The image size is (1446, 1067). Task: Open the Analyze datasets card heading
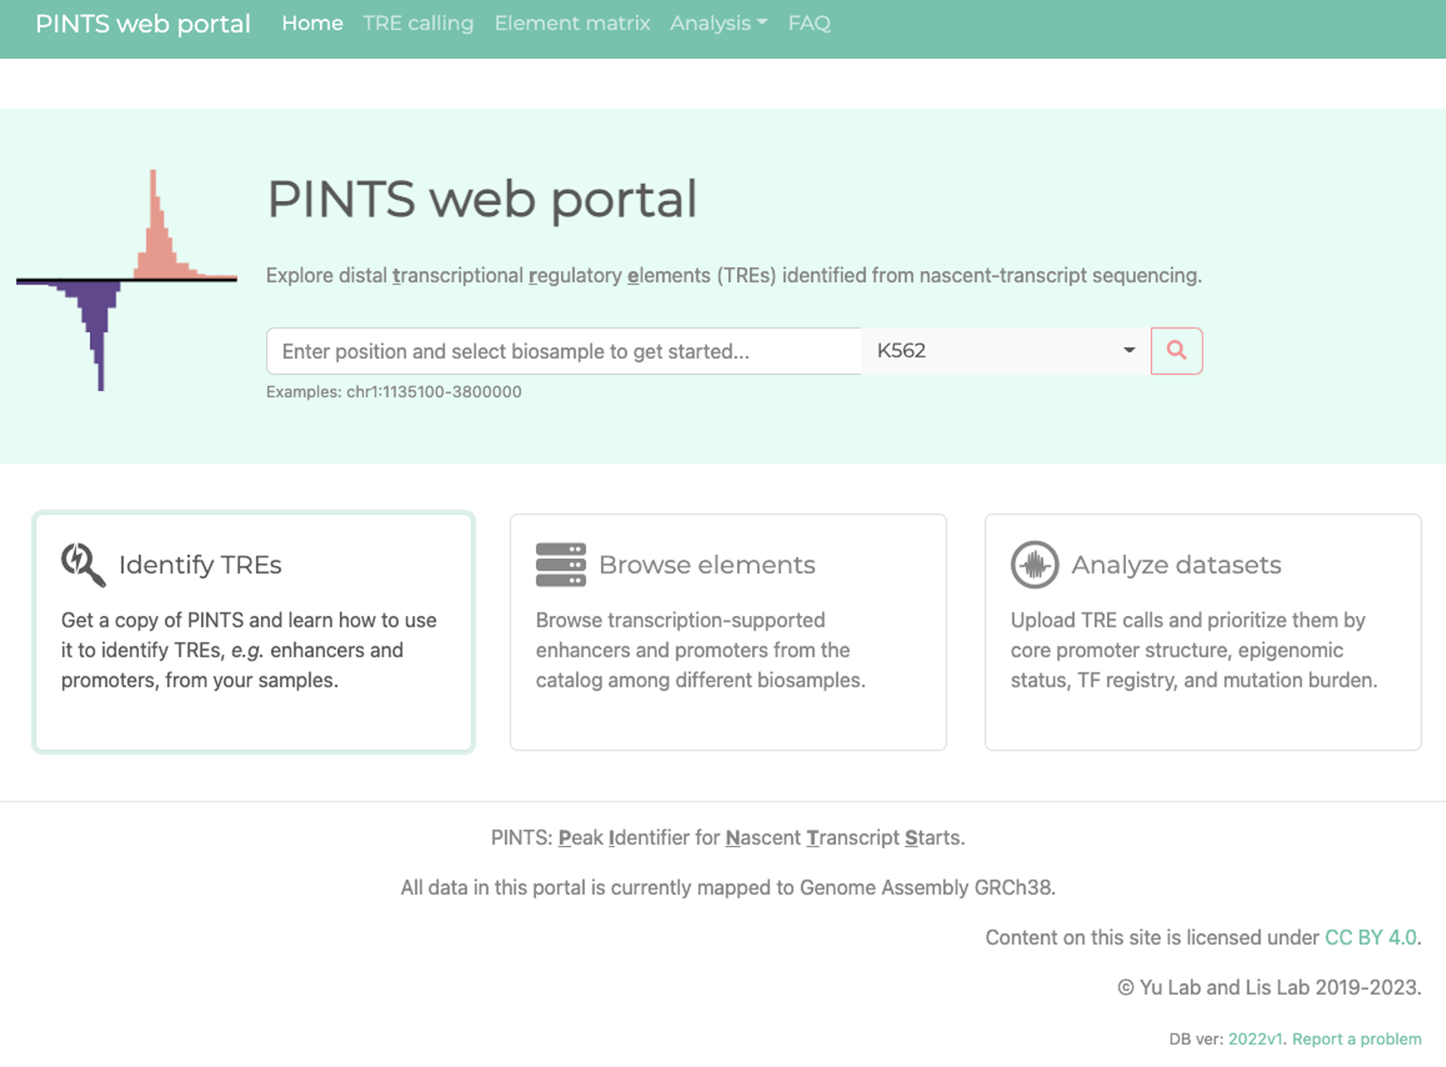point(1175,565)
